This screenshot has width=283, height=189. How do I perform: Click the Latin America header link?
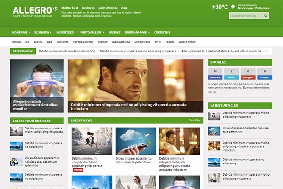[x=108, y=8]
